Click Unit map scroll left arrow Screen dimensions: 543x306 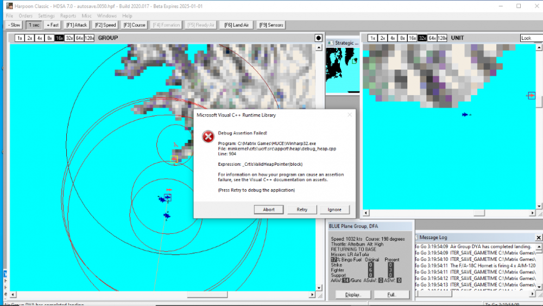[x=366, y=213]
